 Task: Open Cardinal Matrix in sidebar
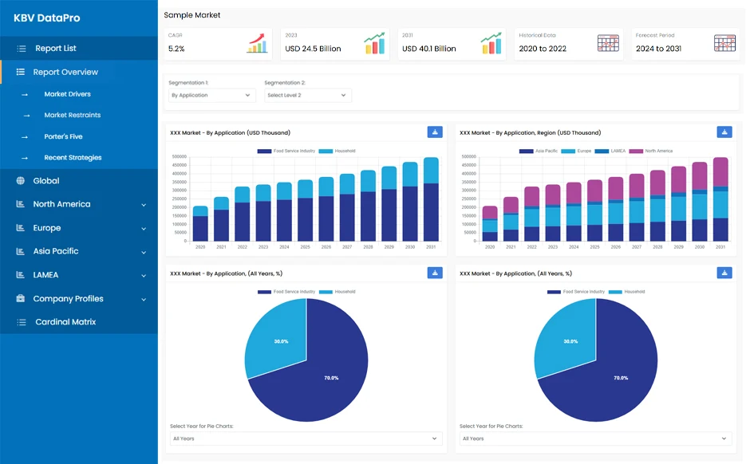pyautogui.click(x=65, y=322)
